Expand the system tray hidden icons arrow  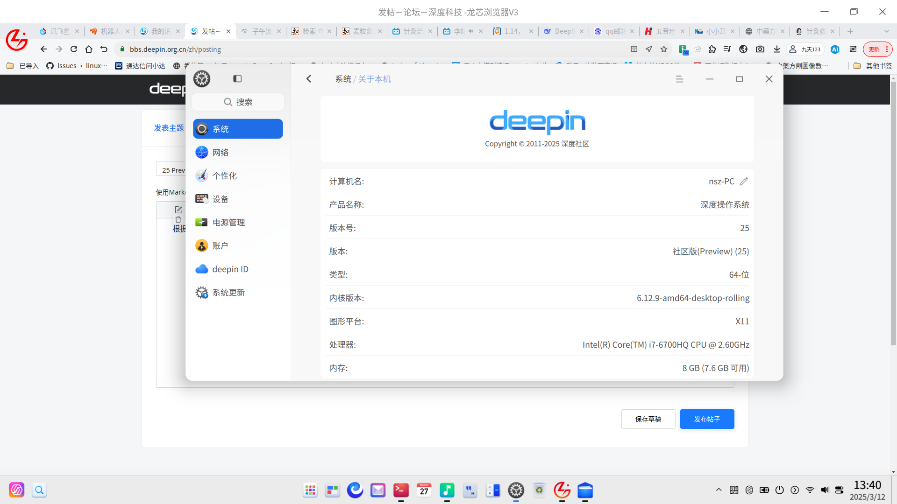pos(719,490)
